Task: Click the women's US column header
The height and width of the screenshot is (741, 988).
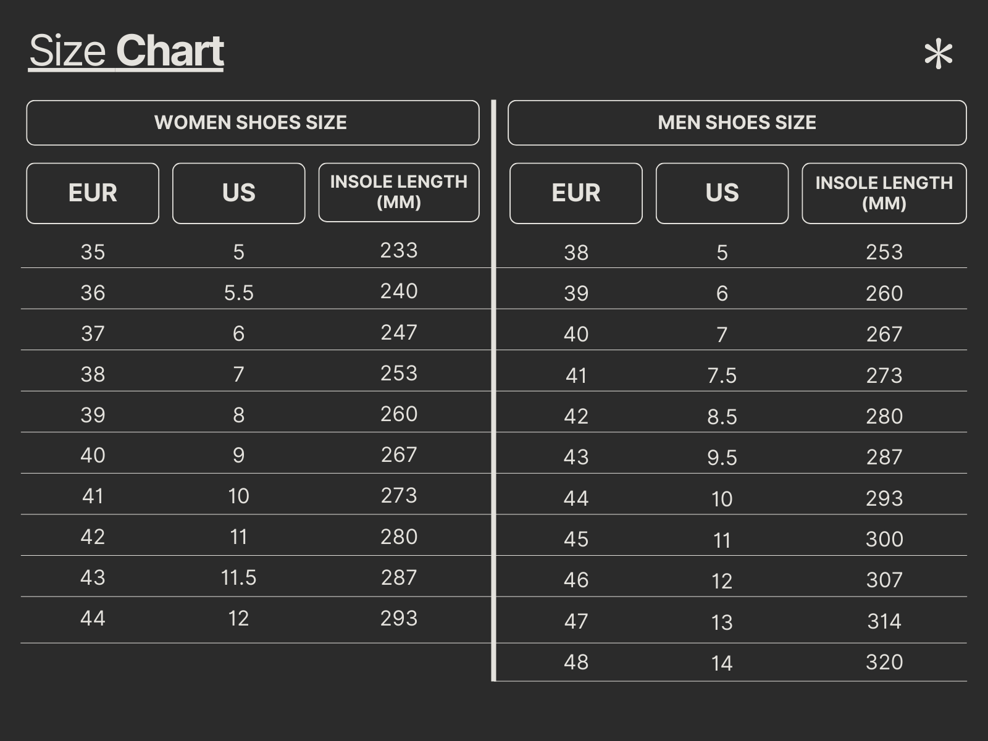Action: point(238,193)
